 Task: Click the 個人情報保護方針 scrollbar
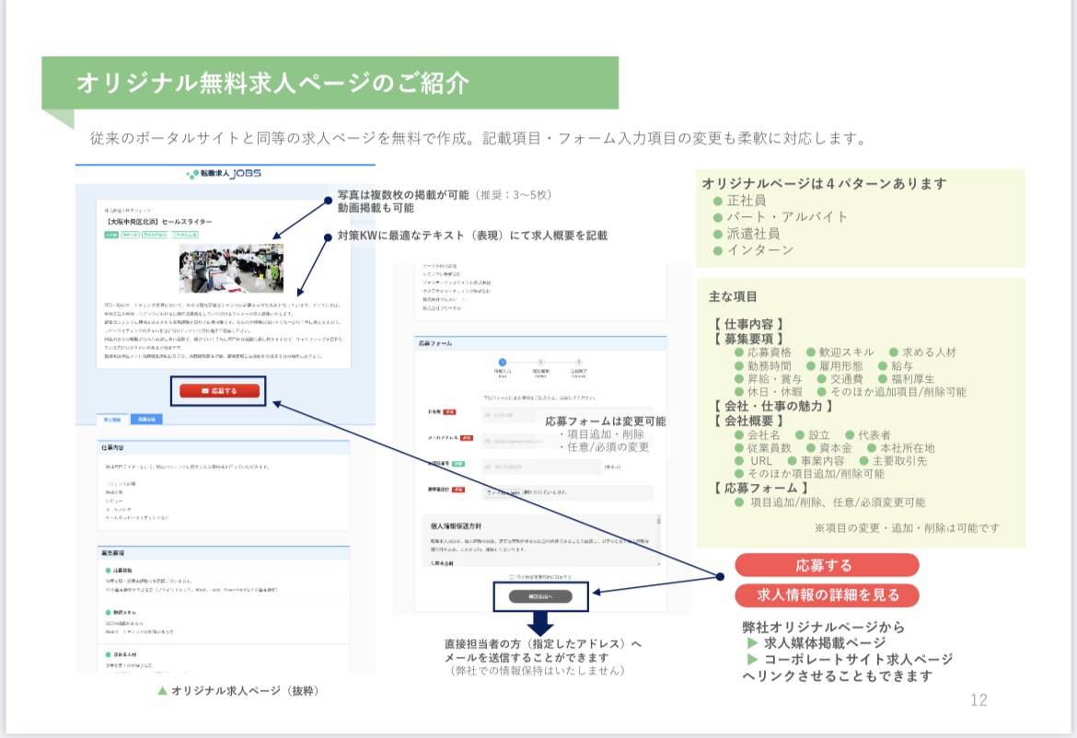(x=659, y=540)
